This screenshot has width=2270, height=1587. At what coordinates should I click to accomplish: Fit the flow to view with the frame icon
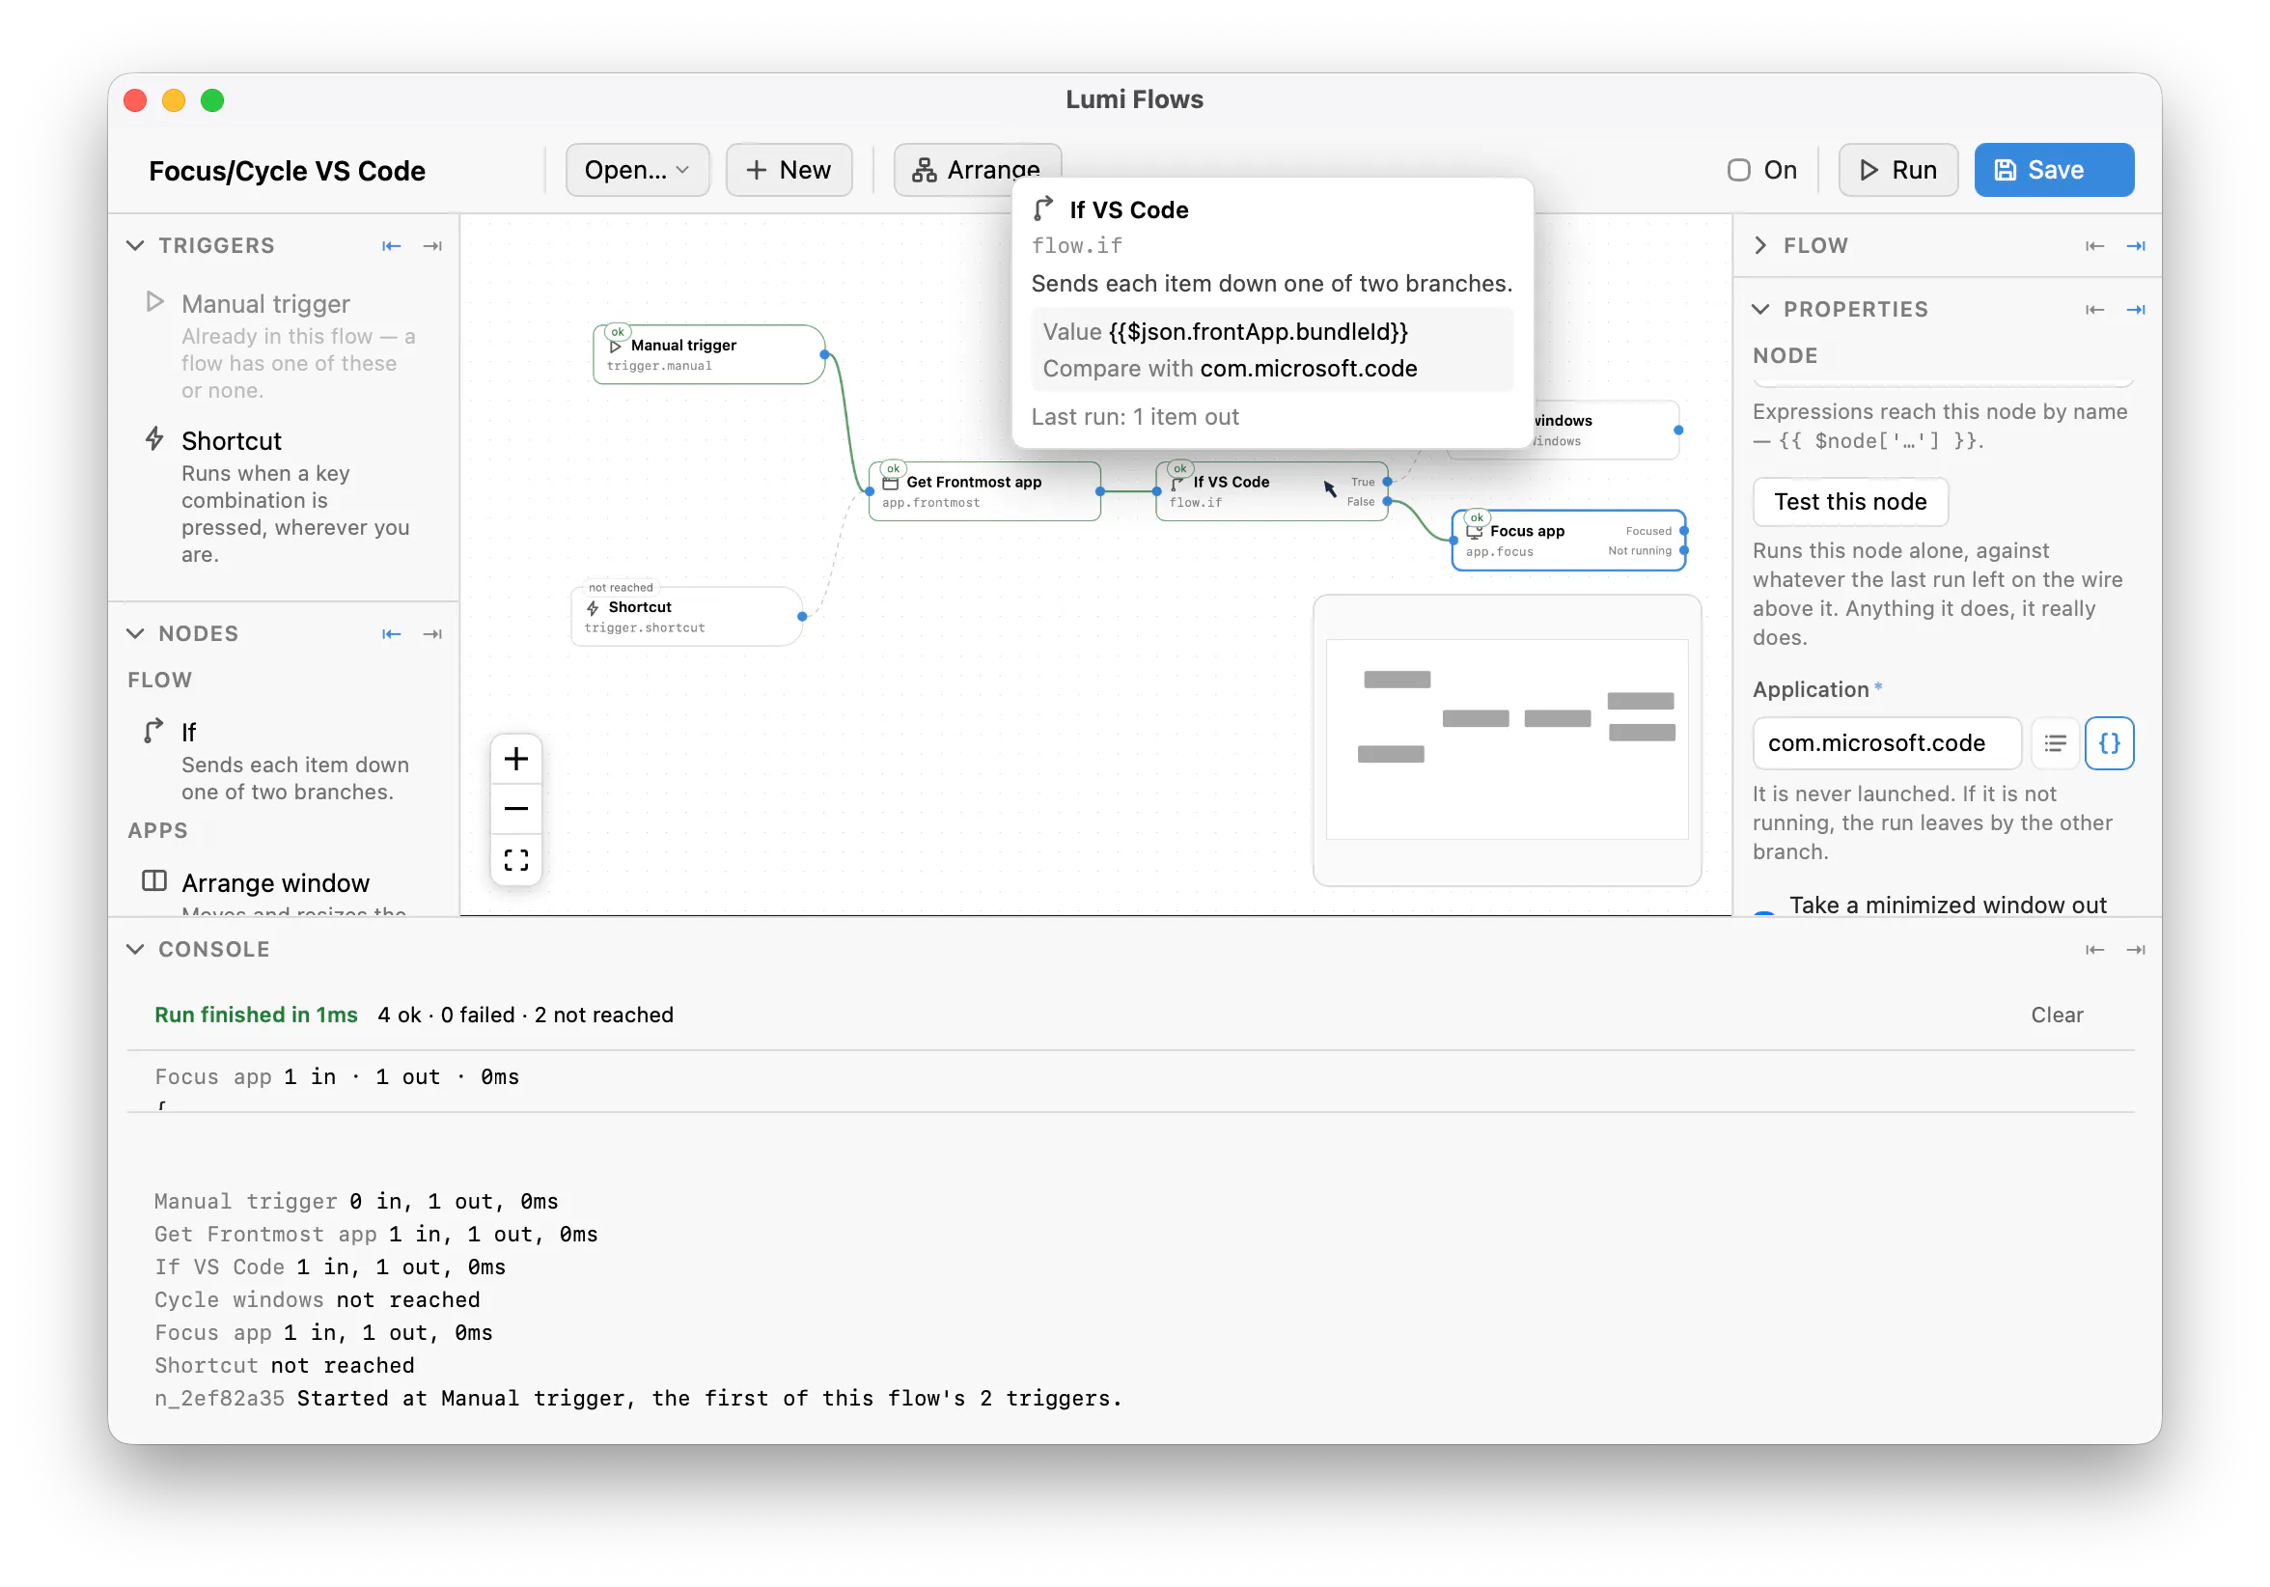(x=516, y=859)
